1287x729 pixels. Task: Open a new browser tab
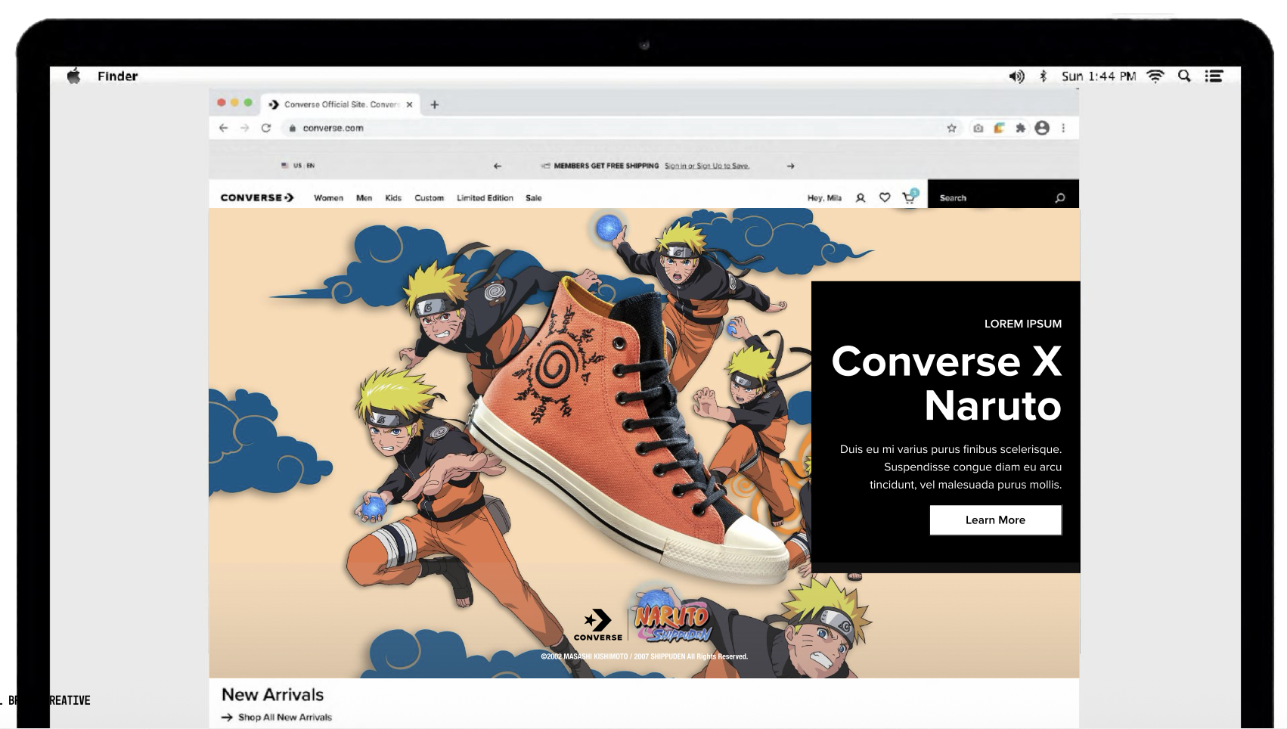pyautogui.click(x=434, y=104)
